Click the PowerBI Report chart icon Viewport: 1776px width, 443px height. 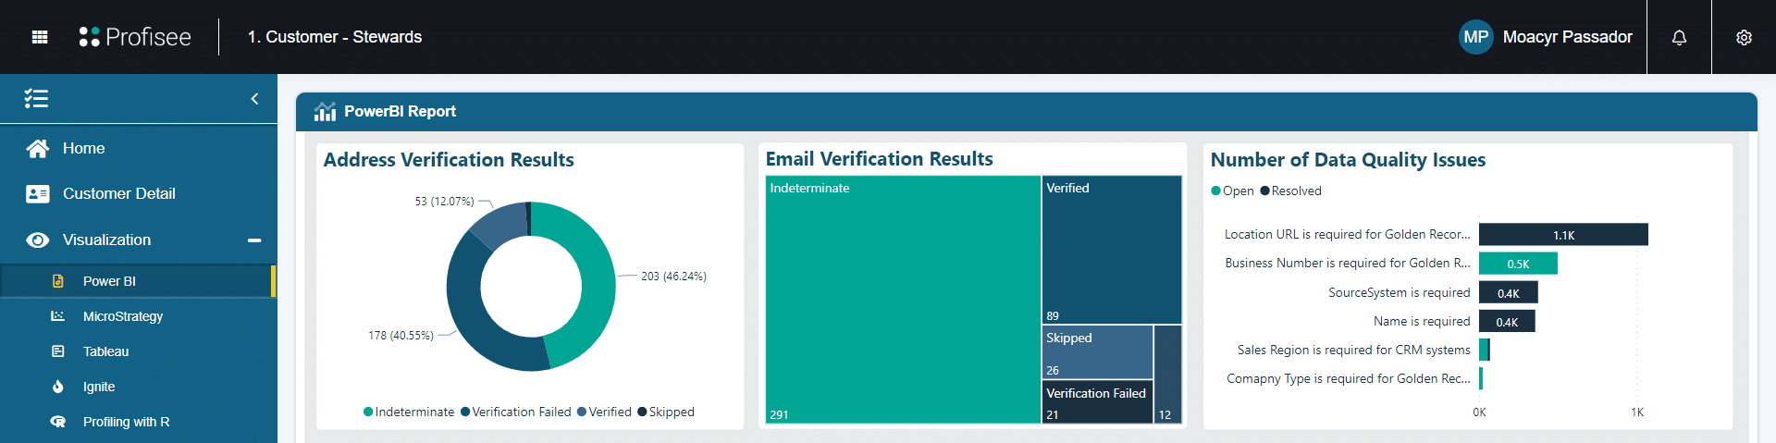325,112
